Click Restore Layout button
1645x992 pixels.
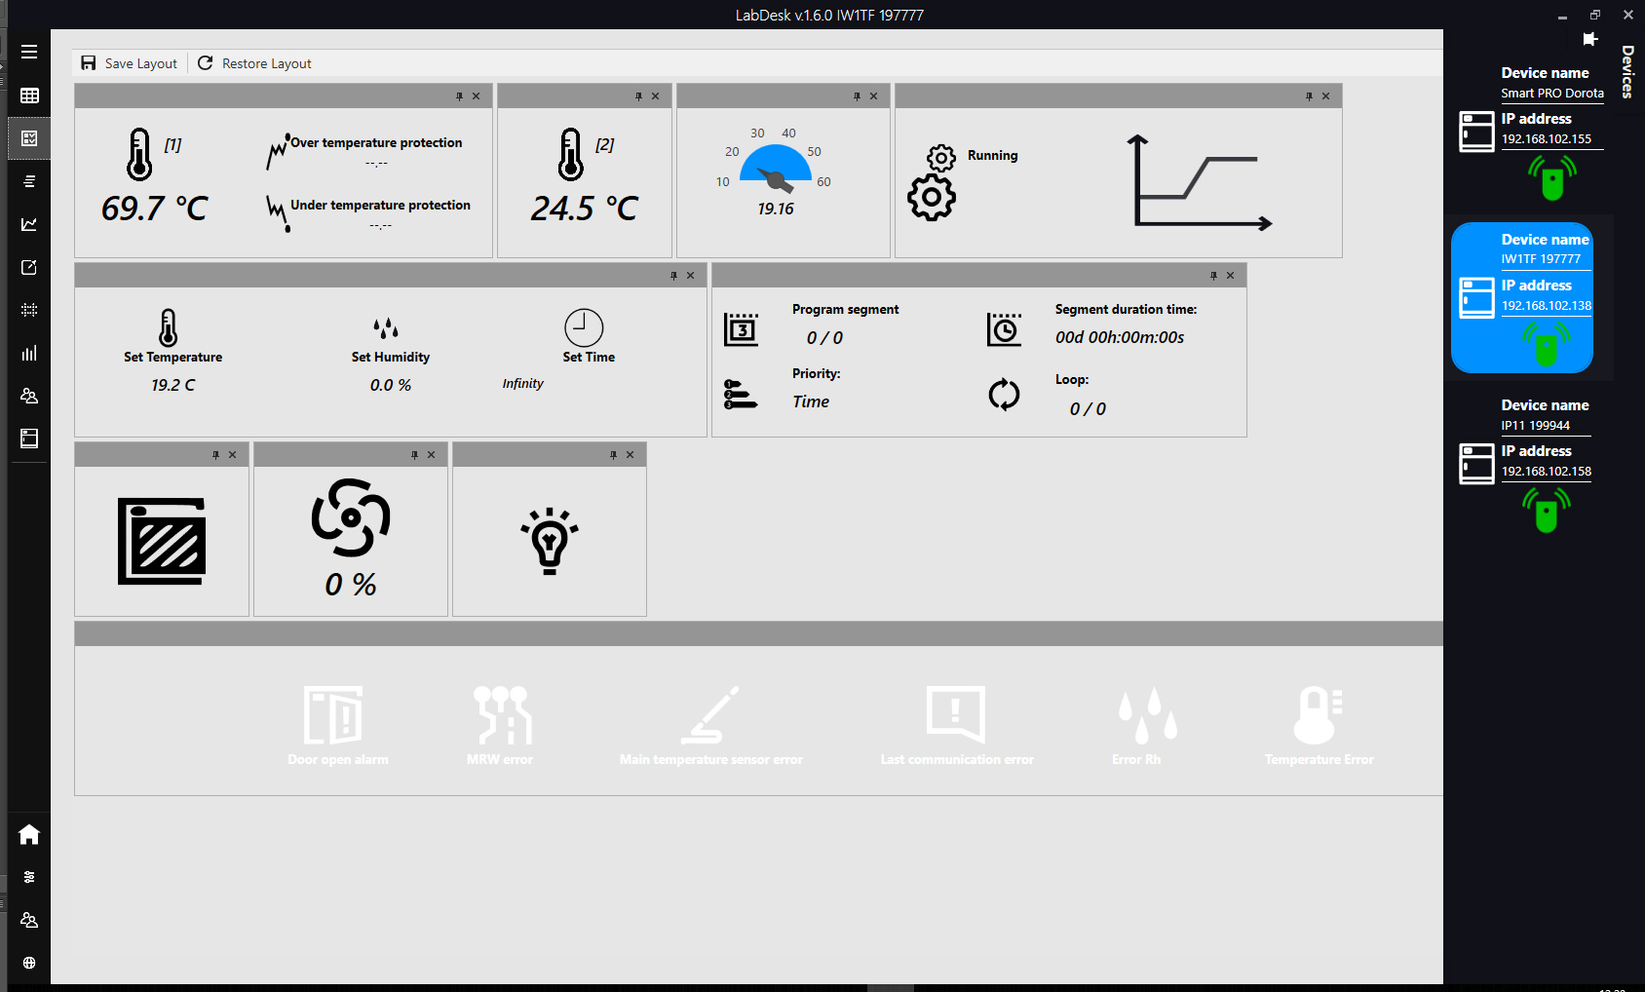point(254,63)
